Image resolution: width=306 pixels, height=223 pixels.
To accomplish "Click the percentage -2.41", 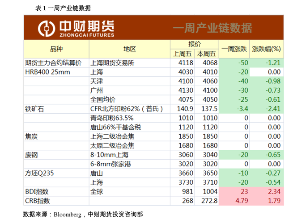I will coord(273,109).
